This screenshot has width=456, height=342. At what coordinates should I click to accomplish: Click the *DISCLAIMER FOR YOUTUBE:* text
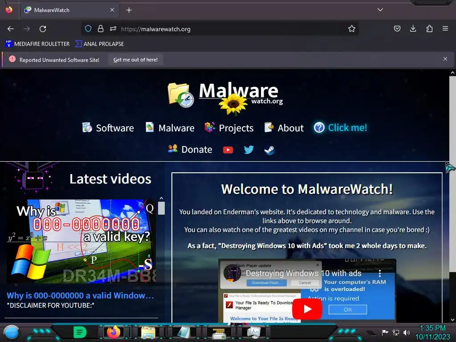tap(51, 305)
